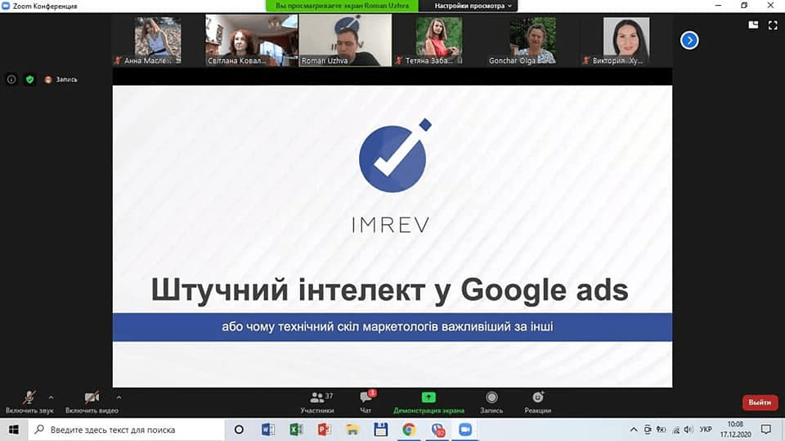The image size is (785, 441).
Task: Select Світлана Ковал... video thumbnail
Action: pyautogui.click(x=251, y=41)
